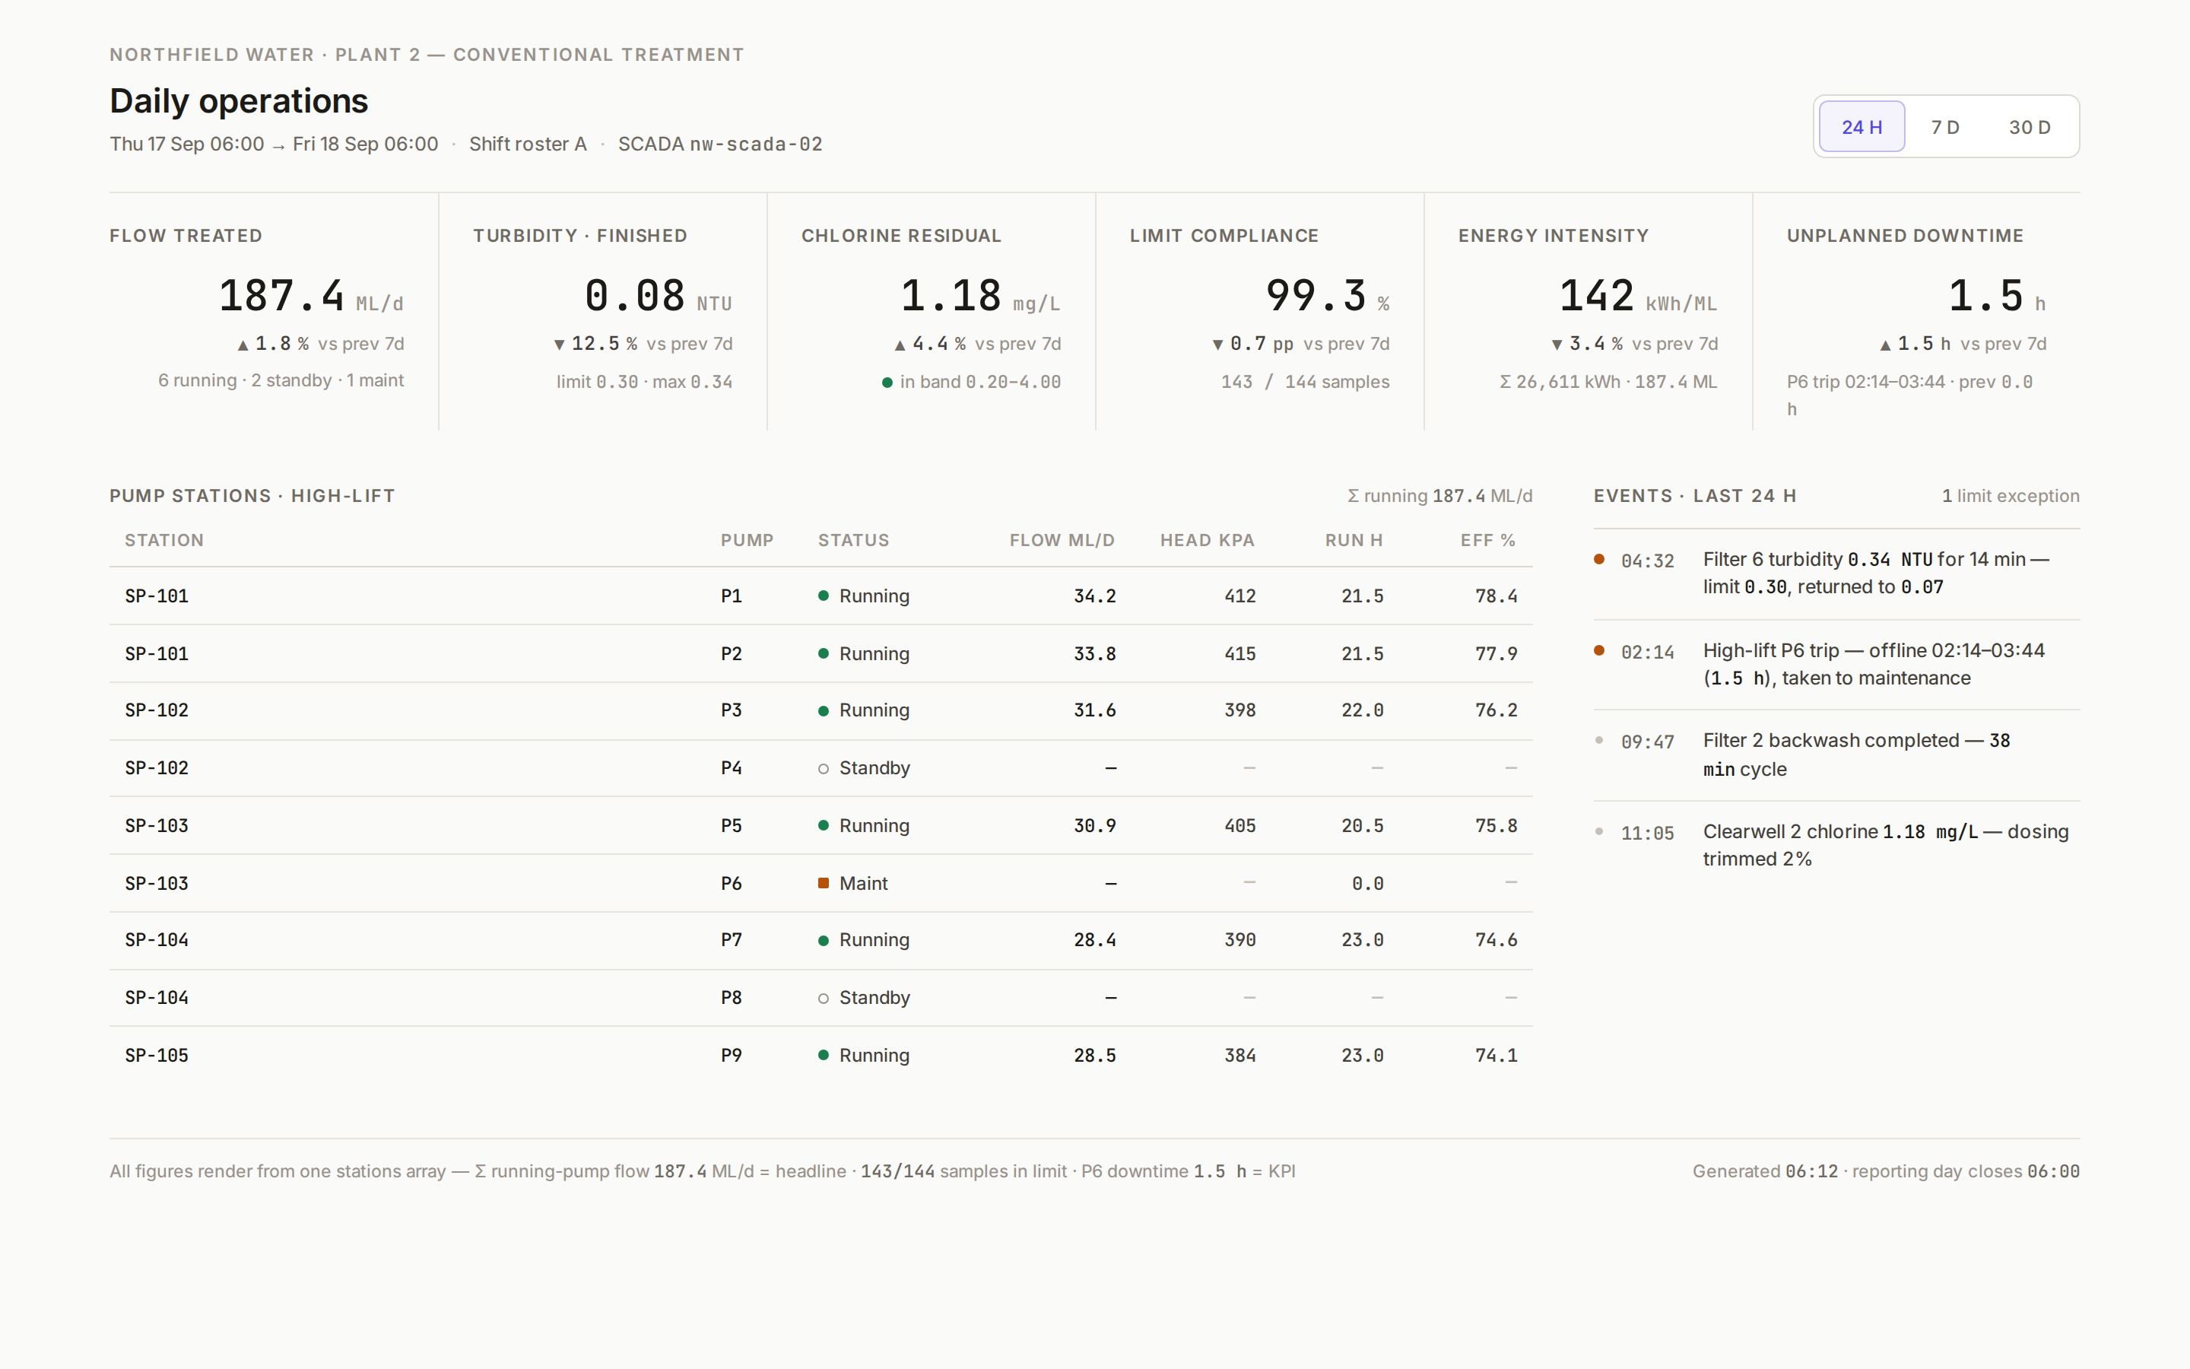Click the HEAD KPA column header

(1208, 541)
